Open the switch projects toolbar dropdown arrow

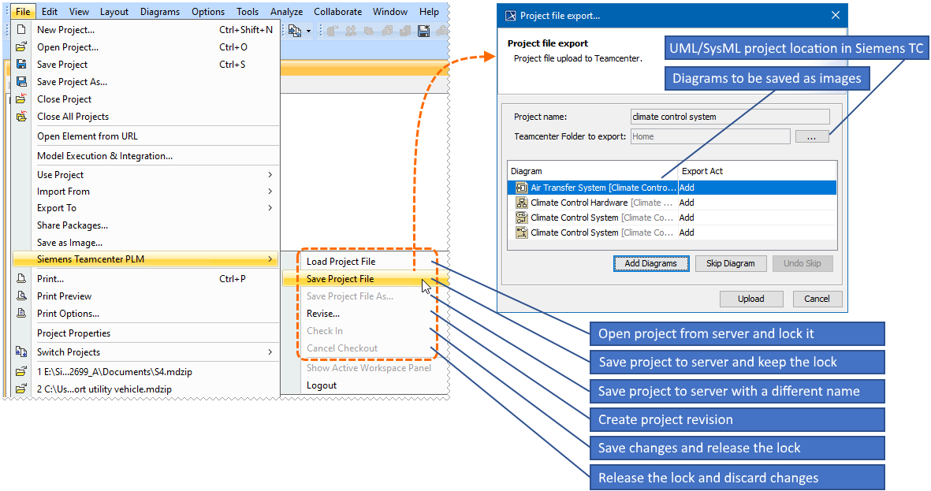(308, 31)
